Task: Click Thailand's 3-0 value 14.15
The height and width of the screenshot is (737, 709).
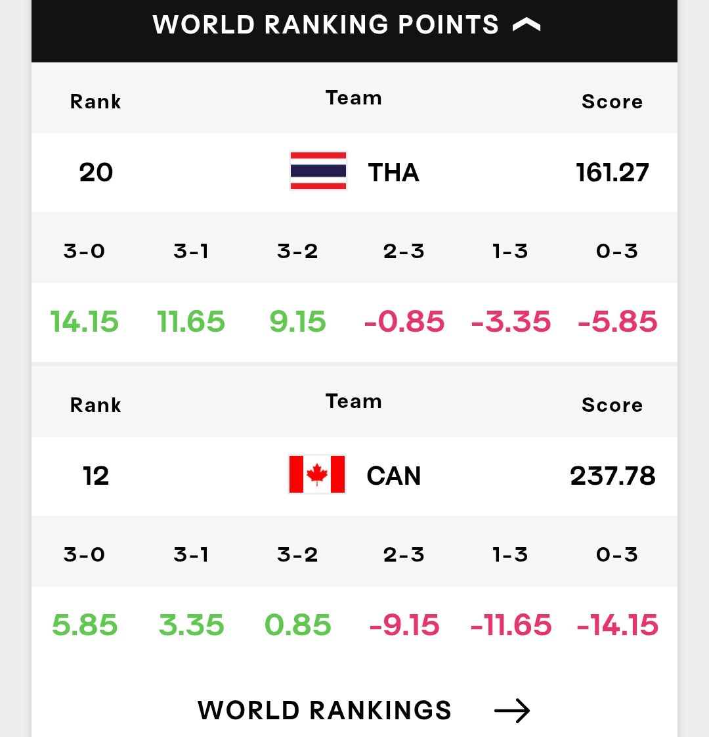Action: click(x=85, y=322)
